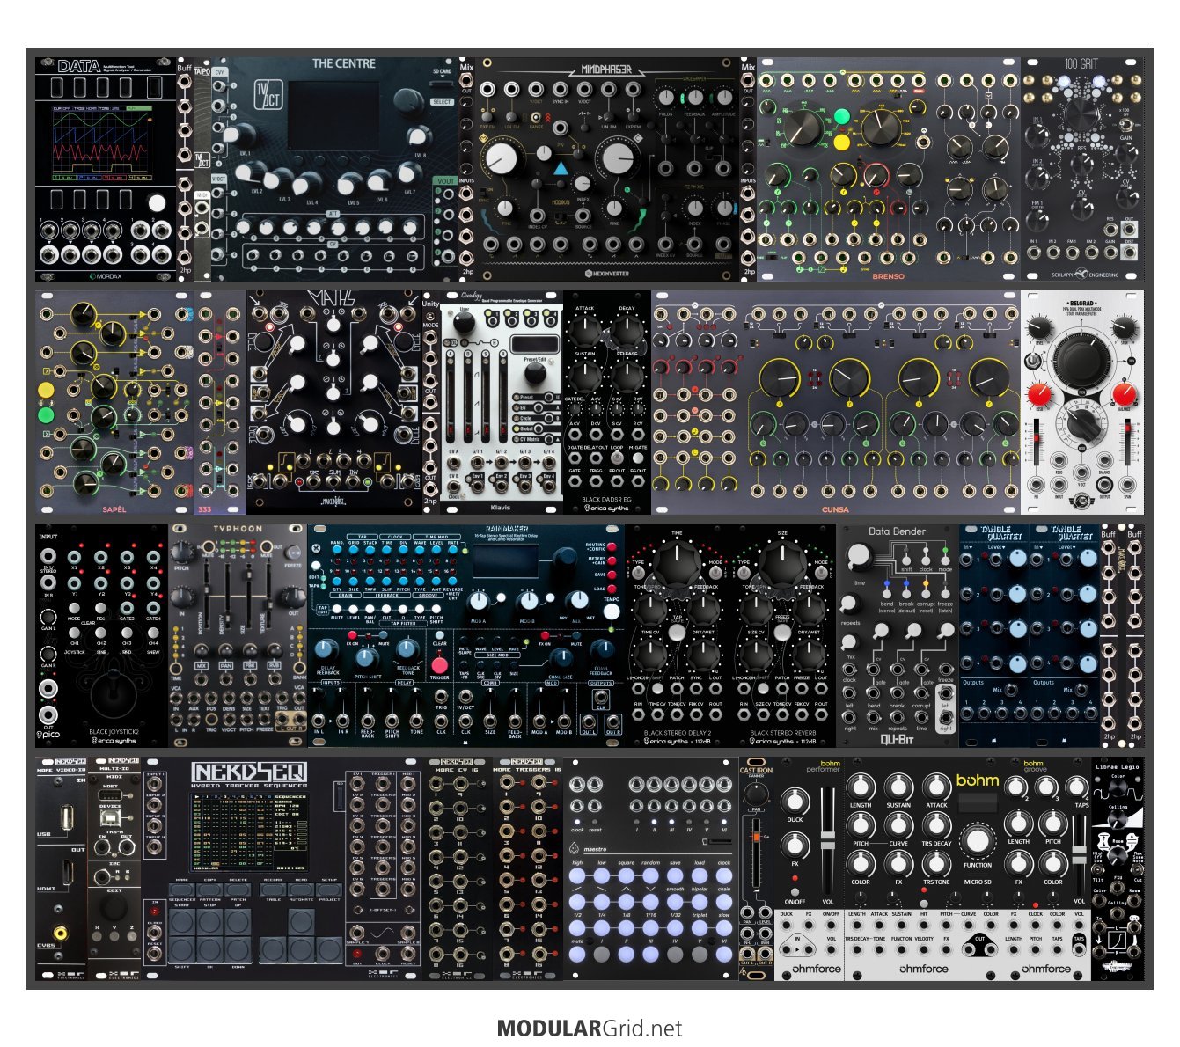This screenshot has width=1180, height=1047.
Task: Click the white Tempo button on Rainmaker
Action: pyautogui.click(x=612, y=611)
